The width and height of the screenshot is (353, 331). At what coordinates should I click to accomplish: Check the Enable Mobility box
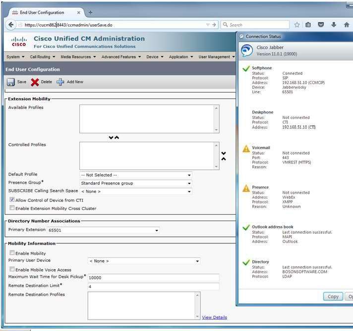pyautogui.click(x=12, y=253)
